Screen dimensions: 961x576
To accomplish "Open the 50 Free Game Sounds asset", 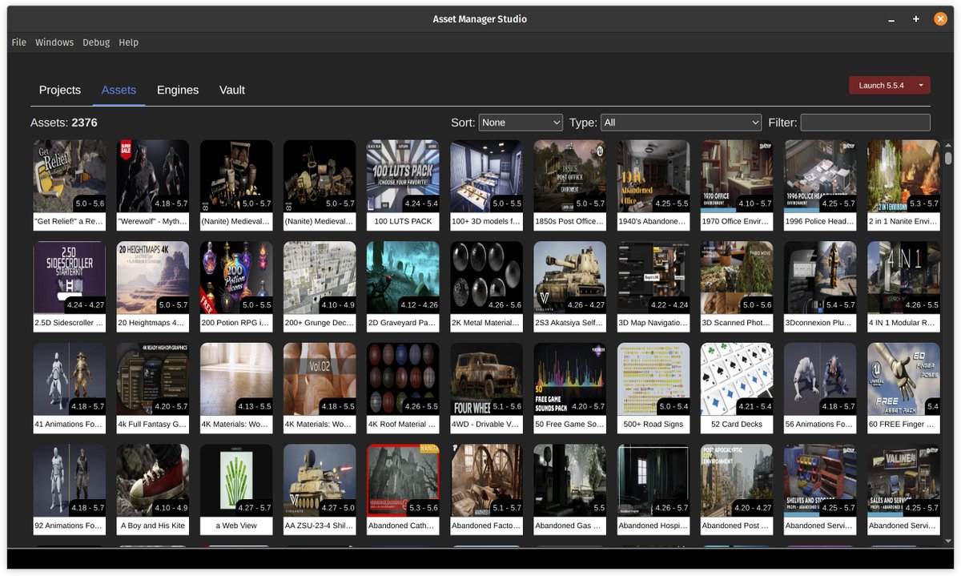I will (x=569, y=389).
